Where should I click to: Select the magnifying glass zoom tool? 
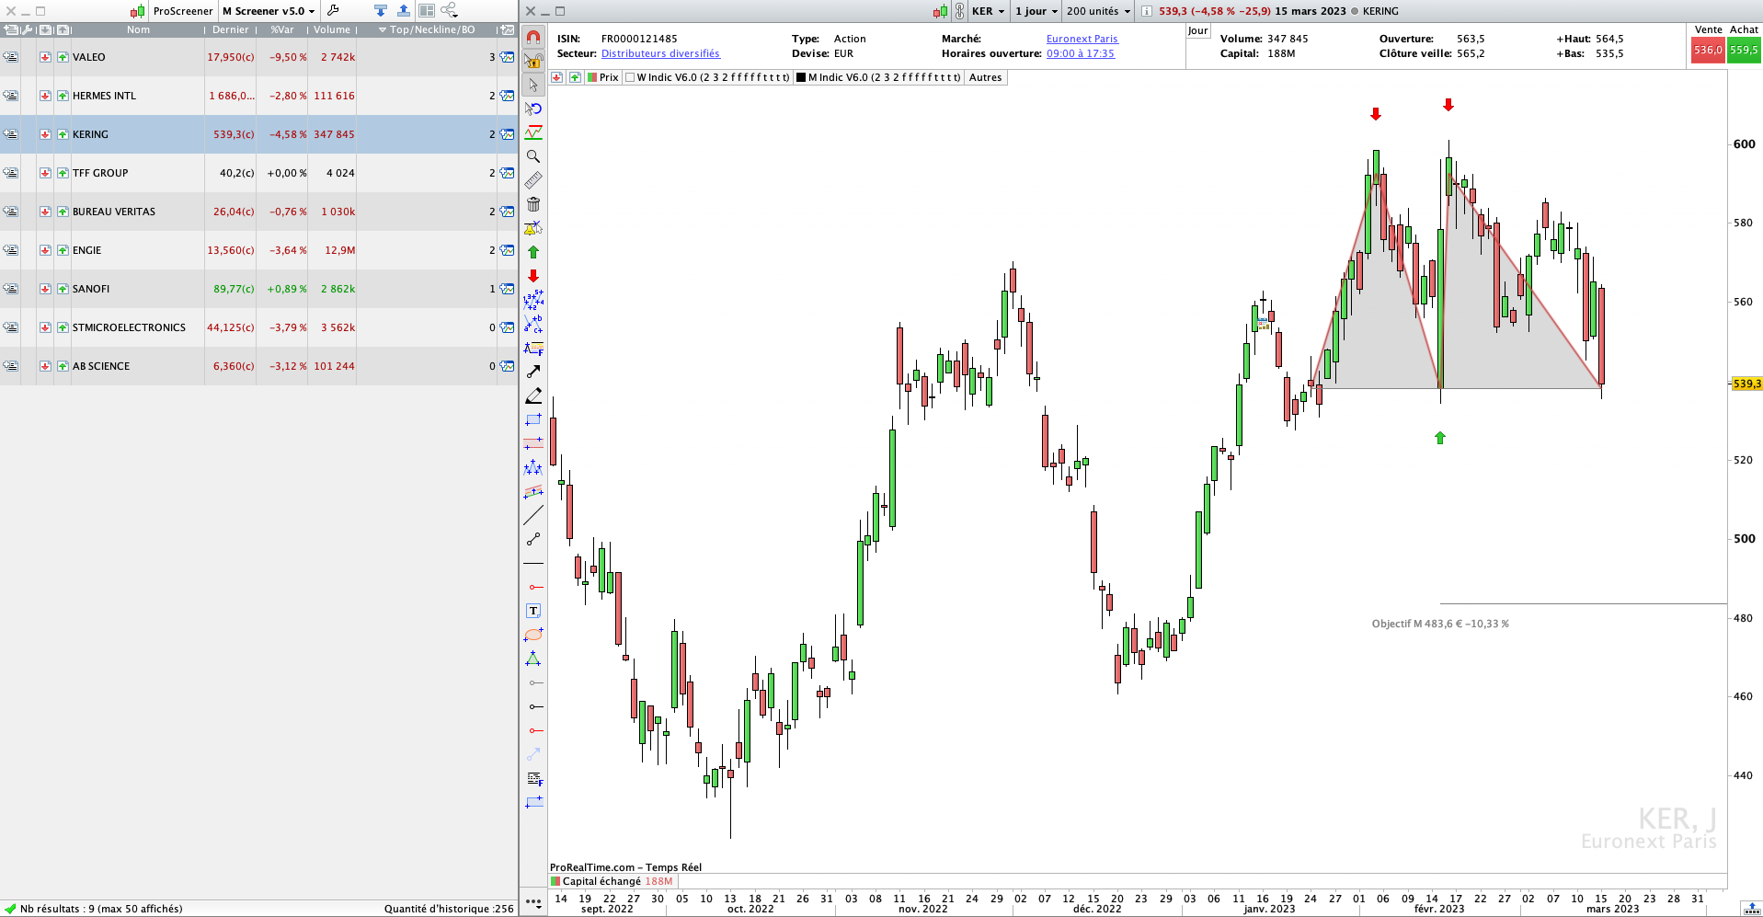pos(533,156)
